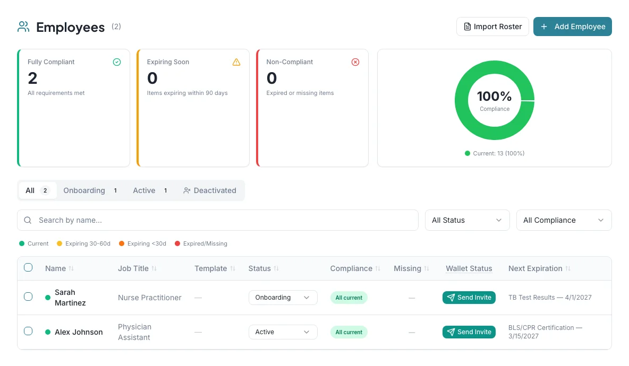The width and height of the screenshot is (629, 366).
Task: Click the deactivated user icon in Deactivated tab
Action: (186, 190)
